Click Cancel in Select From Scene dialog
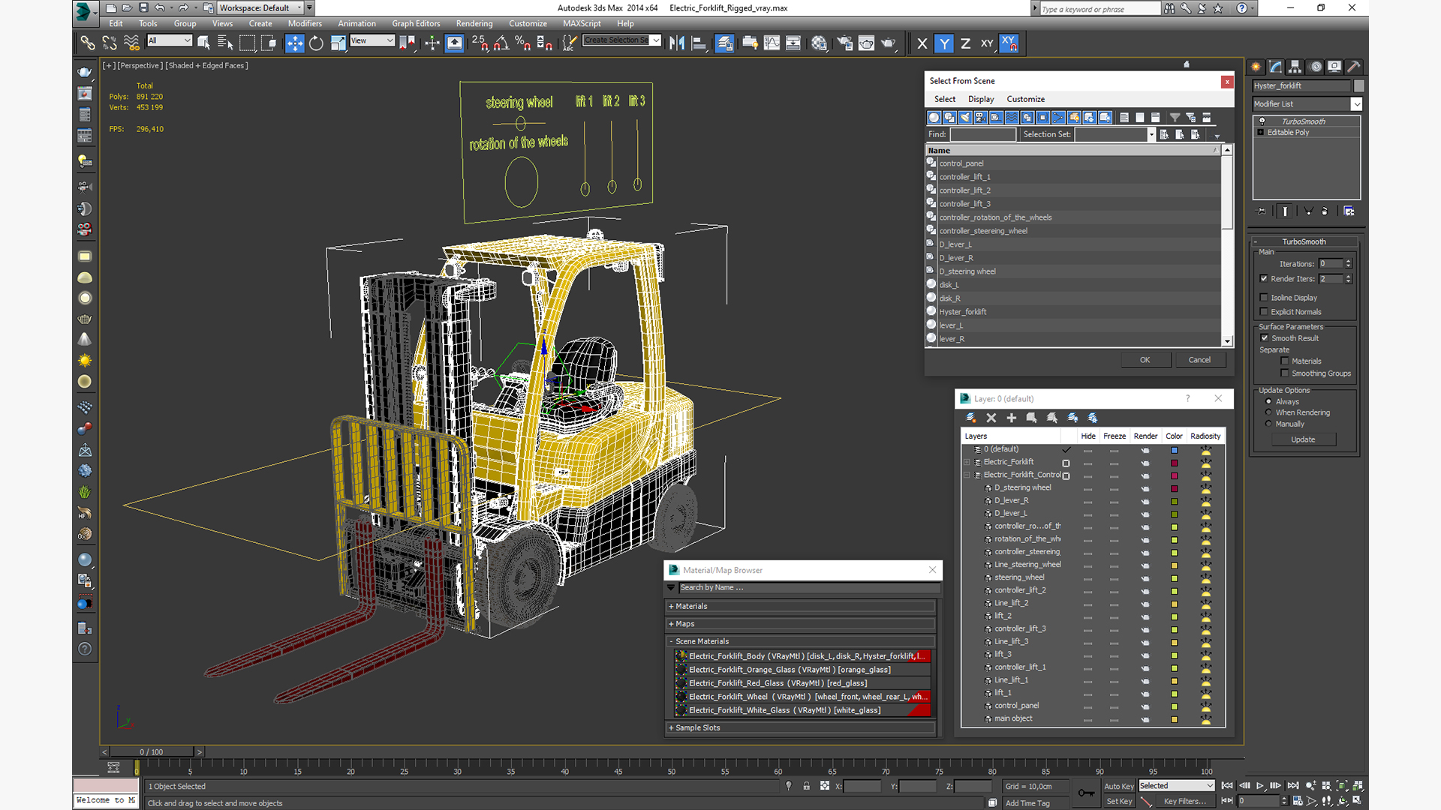The image size is (1441, 810). pyautogui.click(x=1199, y=360)
